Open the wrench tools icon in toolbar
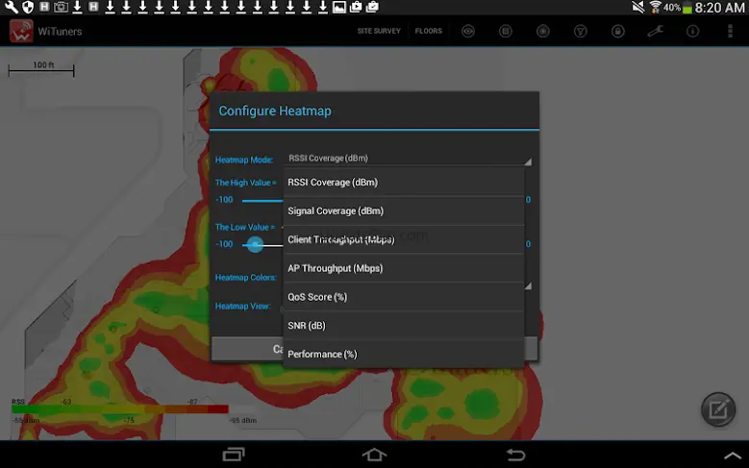The width and height of the screenshot is (749, 468). [656, 32]
